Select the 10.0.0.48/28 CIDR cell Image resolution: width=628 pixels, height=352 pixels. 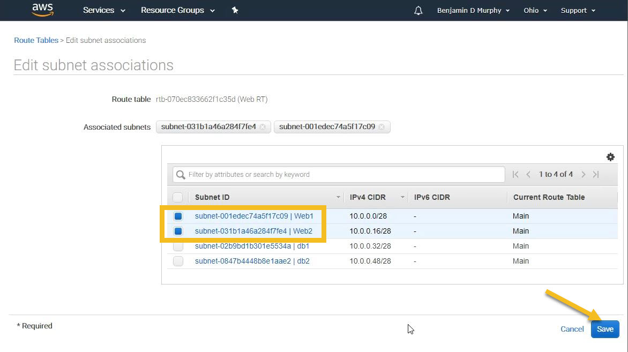[x=370, y=261]
